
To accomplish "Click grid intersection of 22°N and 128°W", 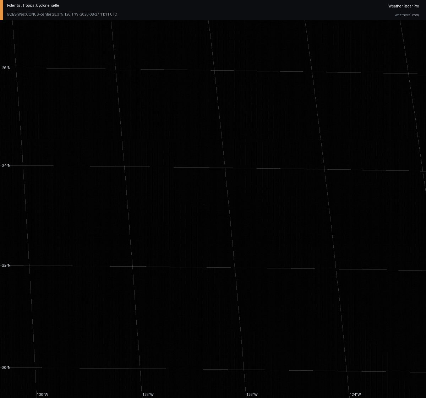I will coord(132,266).
